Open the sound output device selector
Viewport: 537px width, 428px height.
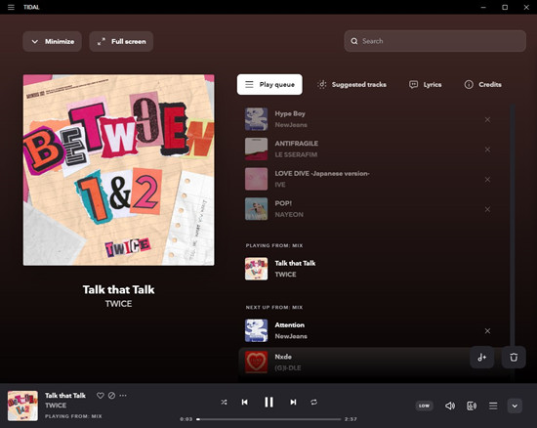pos(472,406)
